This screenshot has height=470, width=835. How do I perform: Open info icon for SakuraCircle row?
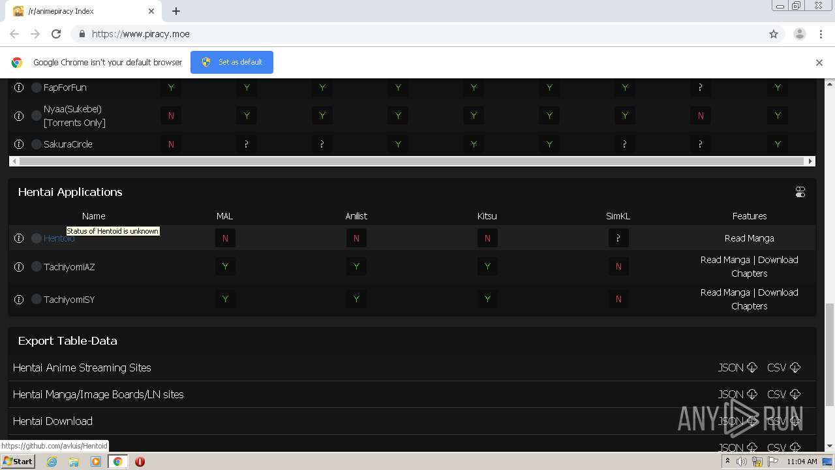click(19, 144)
